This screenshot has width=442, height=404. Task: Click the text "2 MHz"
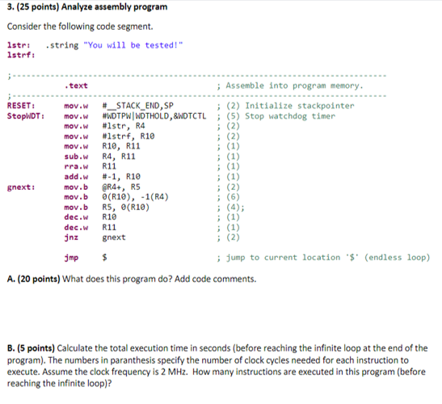[x=174, y=372]
